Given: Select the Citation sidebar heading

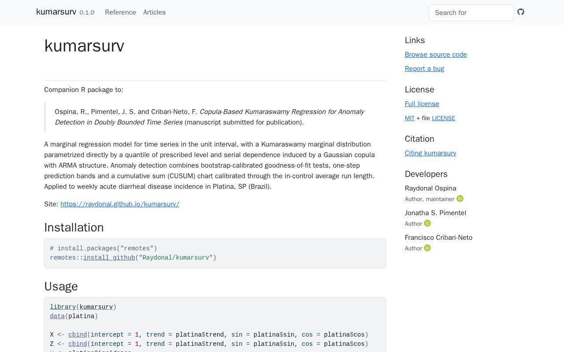Looking at the screenshot, I should coord(419,139).
